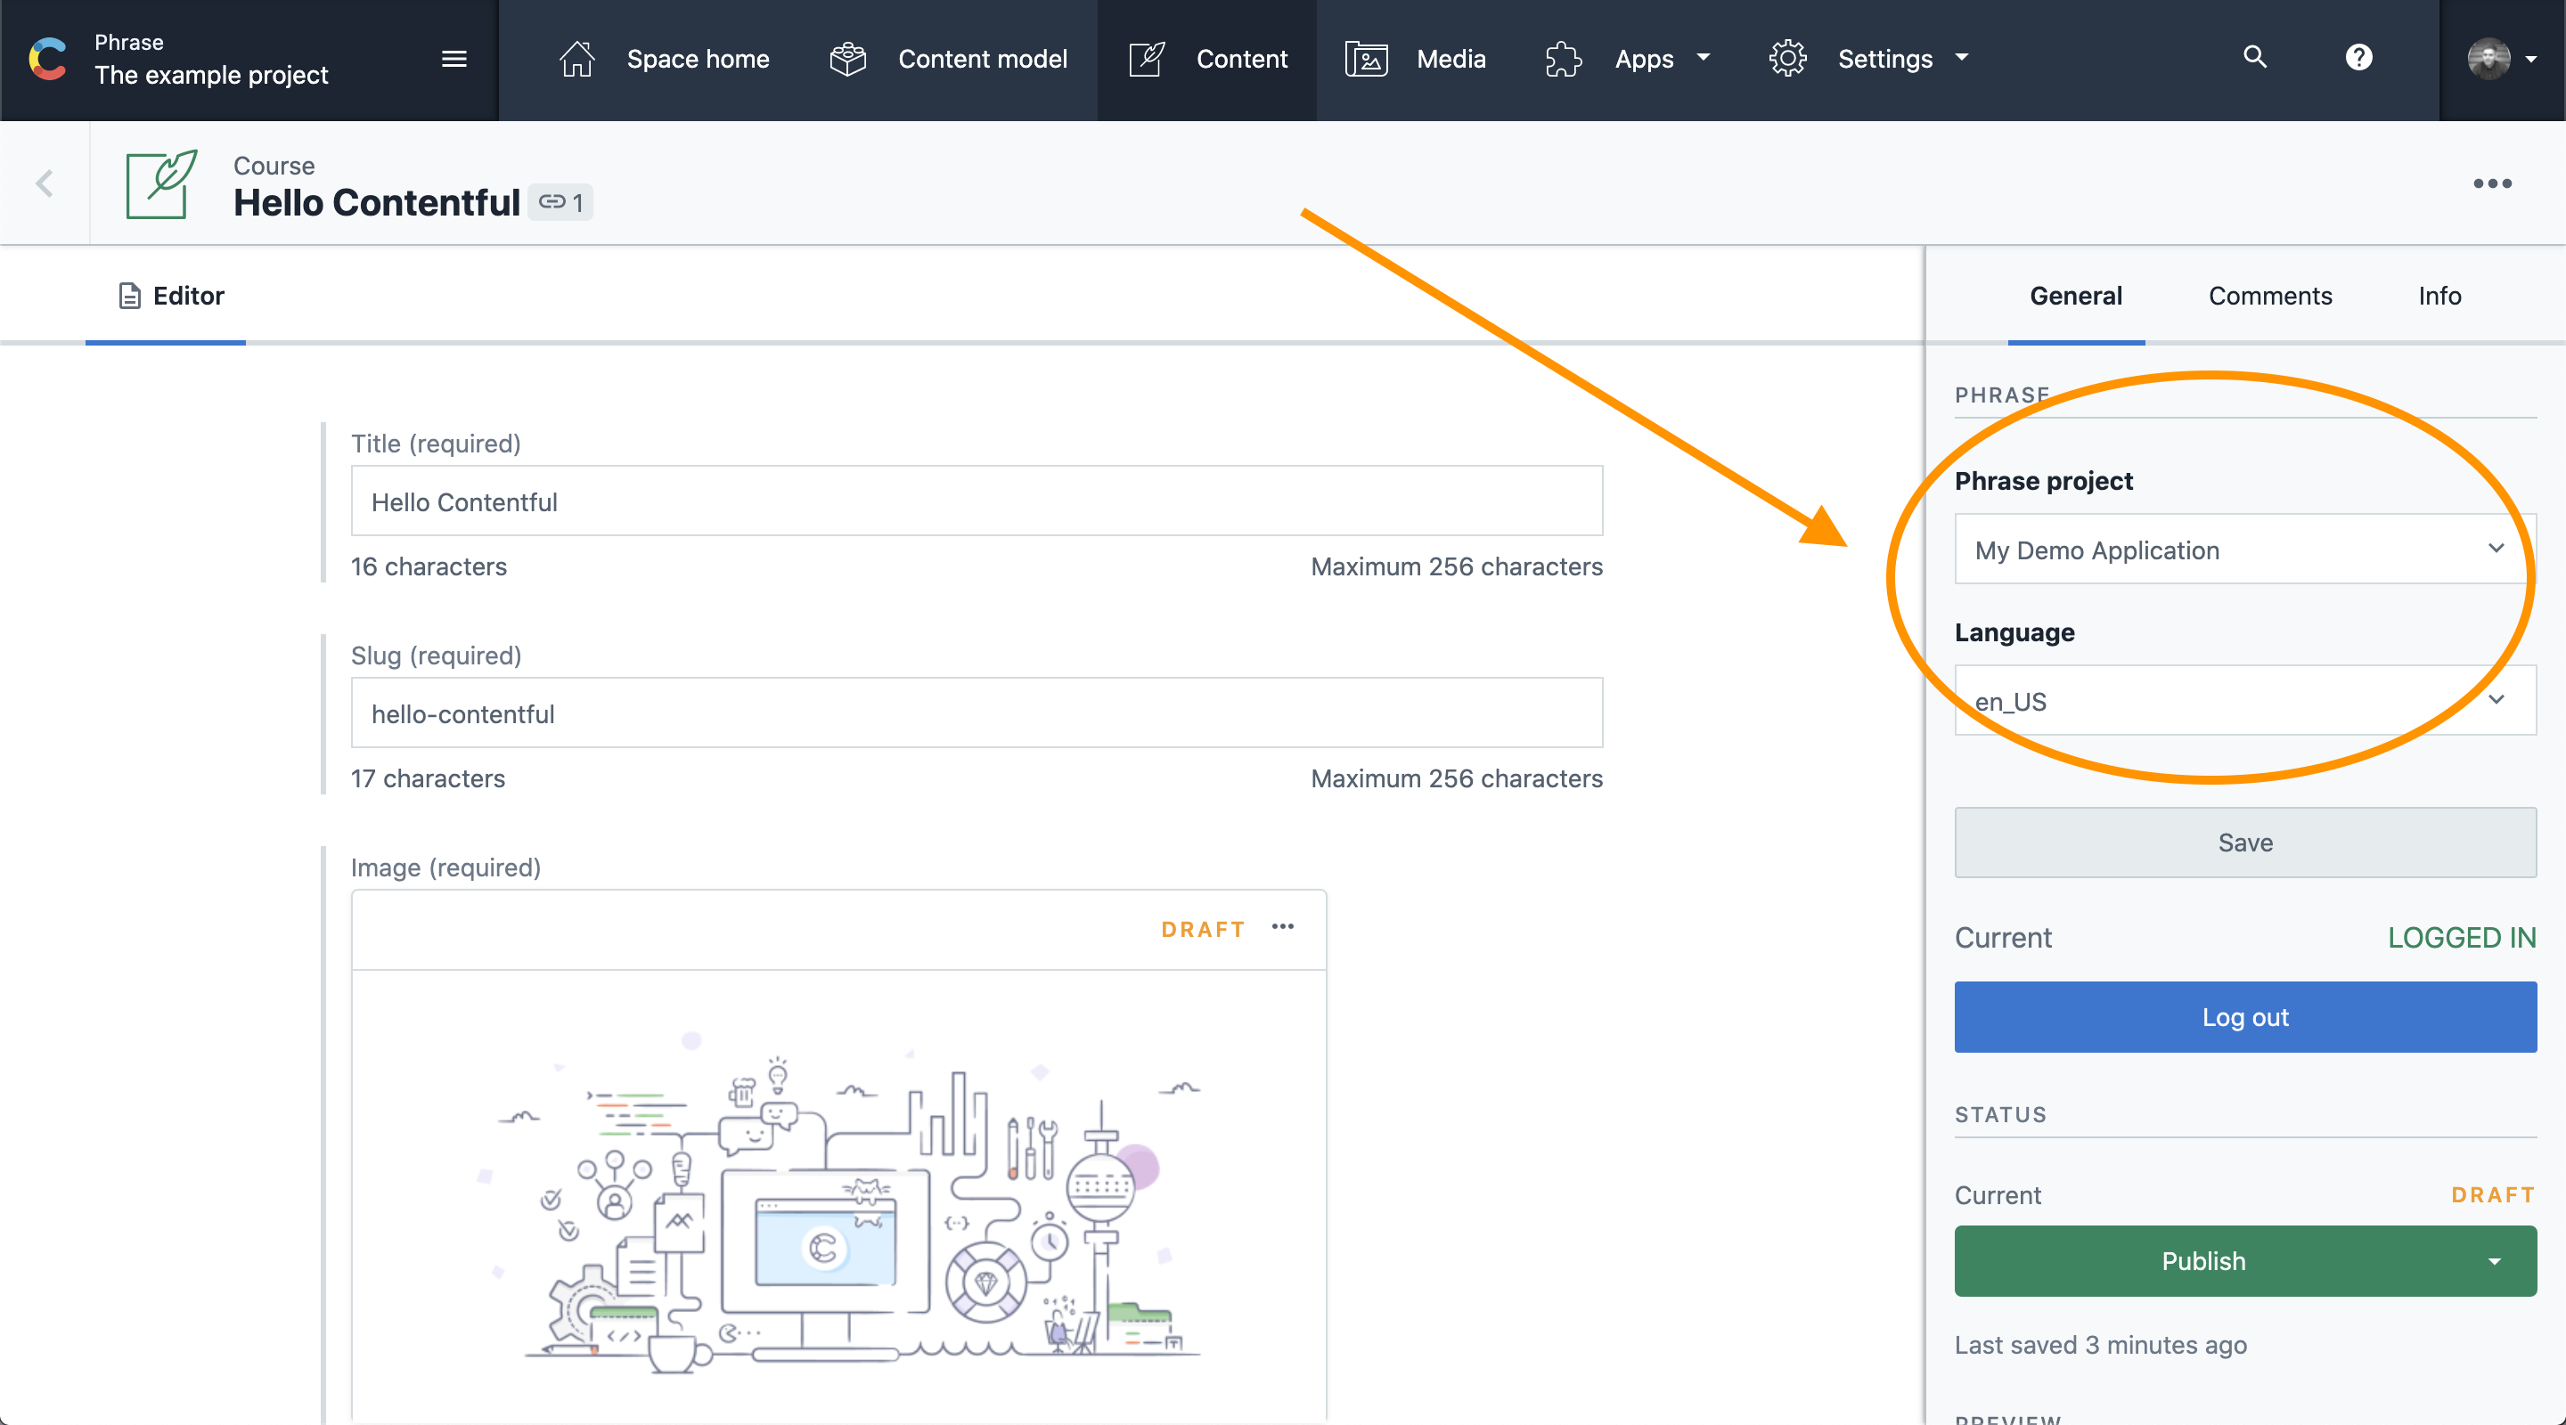Screen dimensions: 2566x1425
Task: Click the user avatar picture
Action: point(2488,59)
